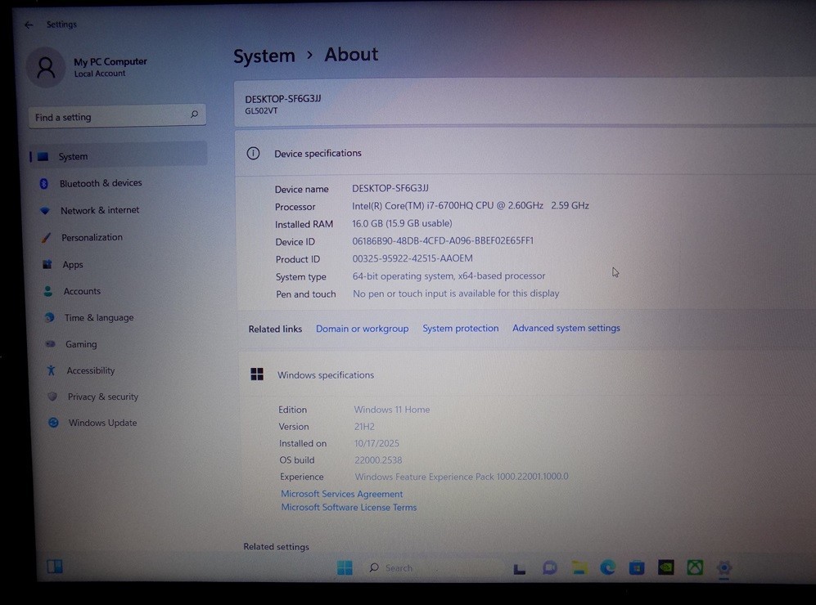
Task: Open the Chat app from the taskbar
Action: [549, 568]
